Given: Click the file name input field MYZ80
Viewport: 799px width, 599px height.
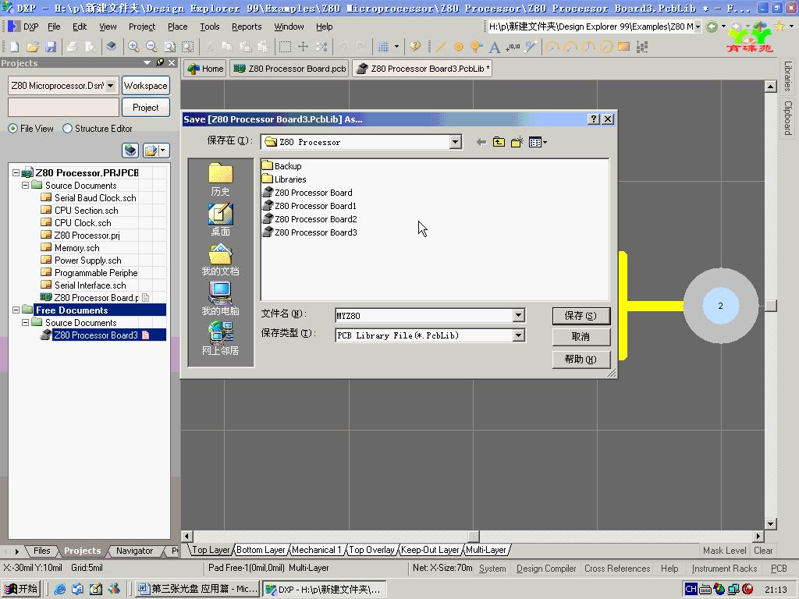Looking at the screenshot, I should [424, 315].
